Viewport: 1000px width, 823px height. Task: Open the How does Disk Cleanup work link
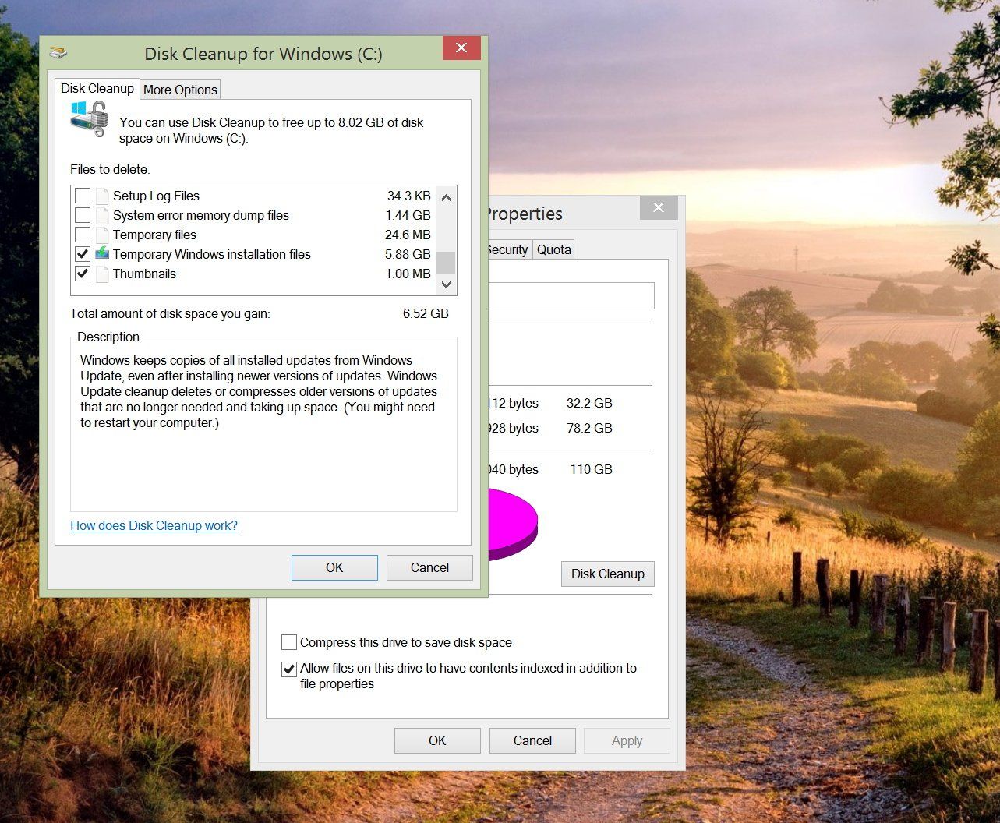point(153,525)
